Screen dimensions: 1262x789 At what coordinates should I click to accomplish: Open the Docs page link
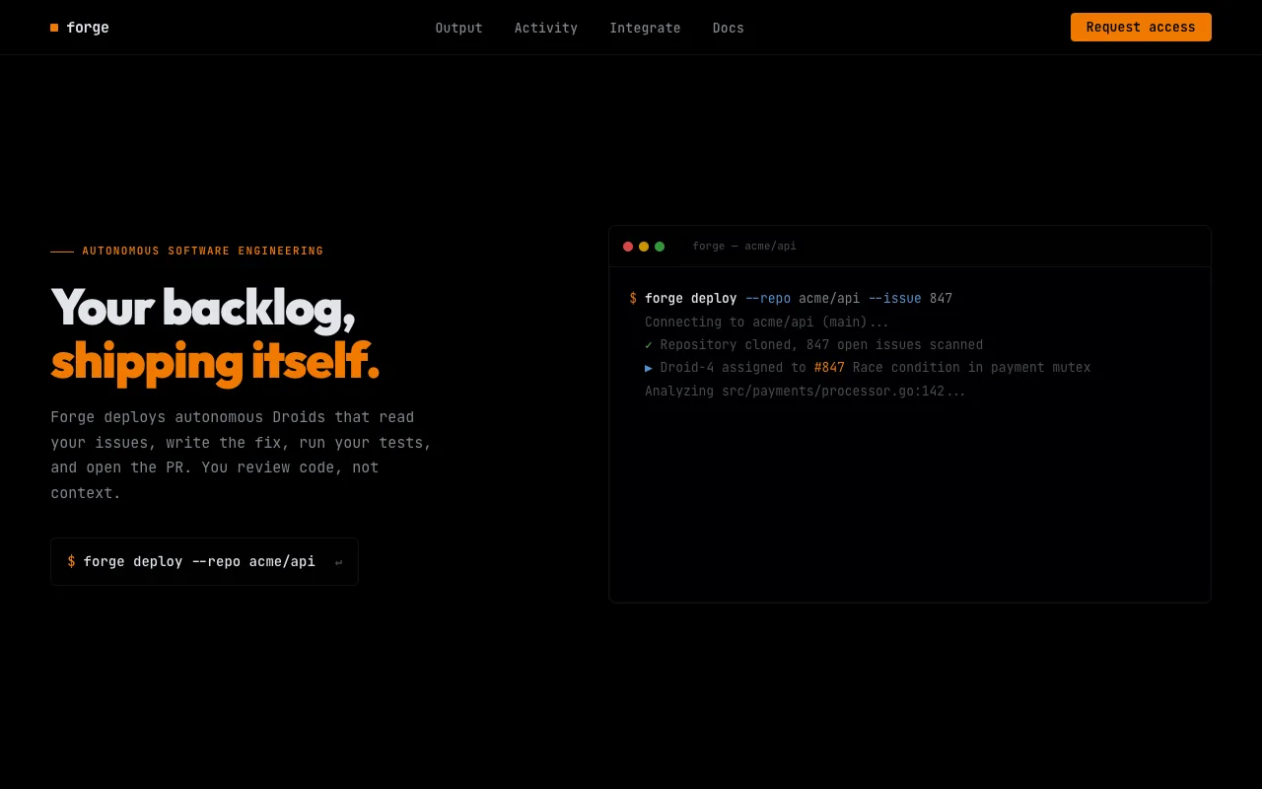click(728, 28)
